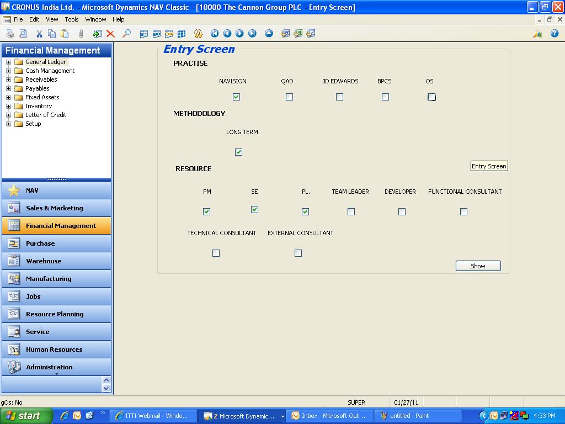The image size is (565, 424).
Task: Check the OS checkbox
Action: [431, 97]
